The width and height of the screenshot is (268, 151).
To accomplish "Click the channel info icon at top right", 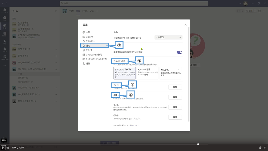I will coord(259,11).
